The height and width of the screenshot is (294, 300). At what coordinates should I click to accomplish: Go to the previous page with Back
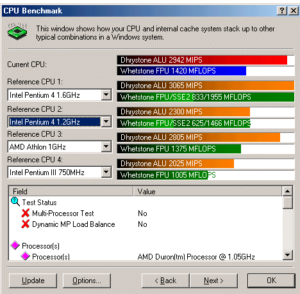pyautogui.click(x=165, y=281)
